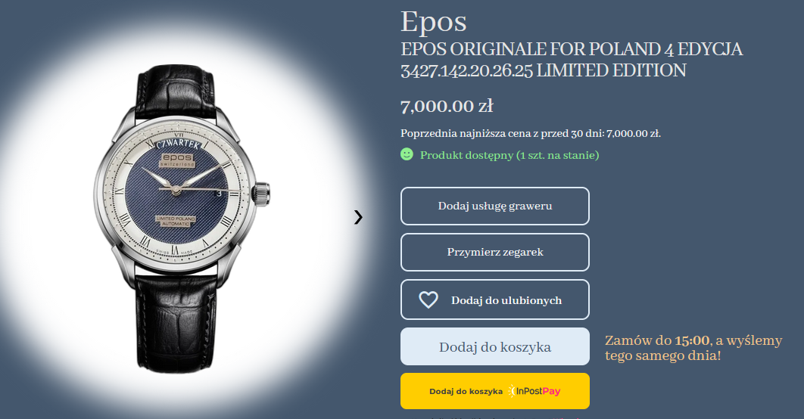Click the Limited Poland Automatic dial plaque

176,222
